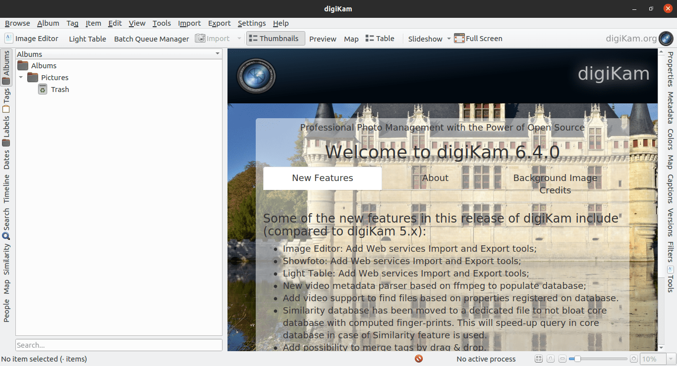
Task: Open the Export menu
Action: (219, 23)
